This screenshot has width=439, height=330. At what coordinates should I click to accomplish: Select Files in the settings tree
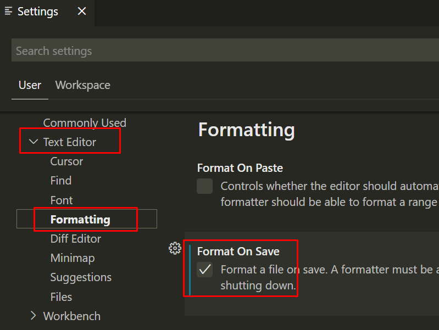[61, 297]
